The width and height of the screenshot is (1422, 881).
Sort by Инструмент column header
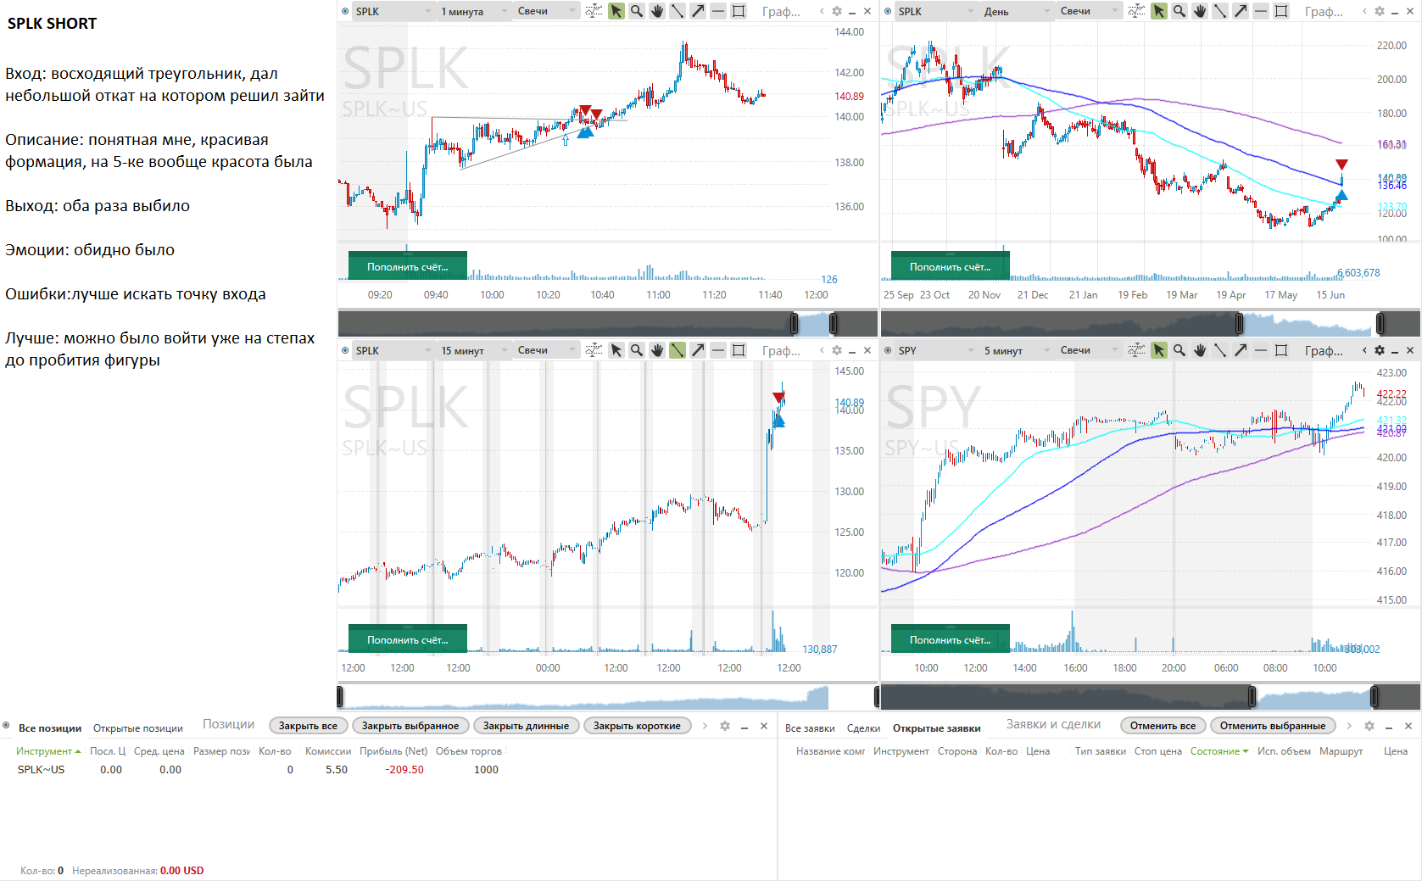[x=48, y=751]
